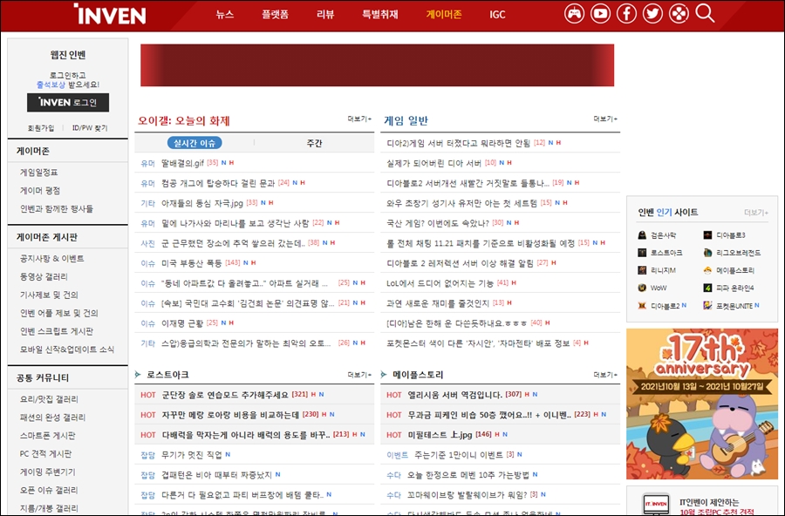Expand 더보기 for 메이플스토리 section
Viewport: 785px width, 516px height.
point(605,375)
